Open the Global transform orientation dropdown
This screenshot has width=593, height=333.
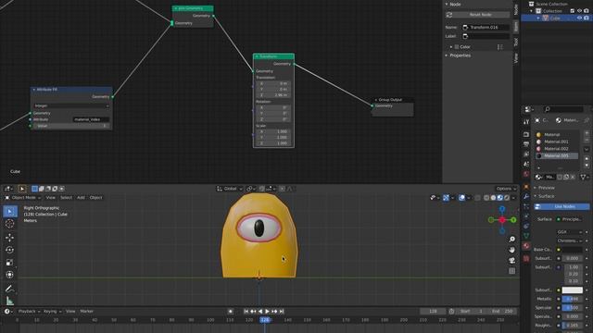[x=230, y=189]
